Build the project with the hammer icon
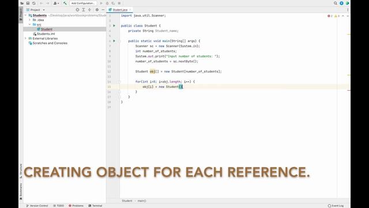 pos(65,3)
